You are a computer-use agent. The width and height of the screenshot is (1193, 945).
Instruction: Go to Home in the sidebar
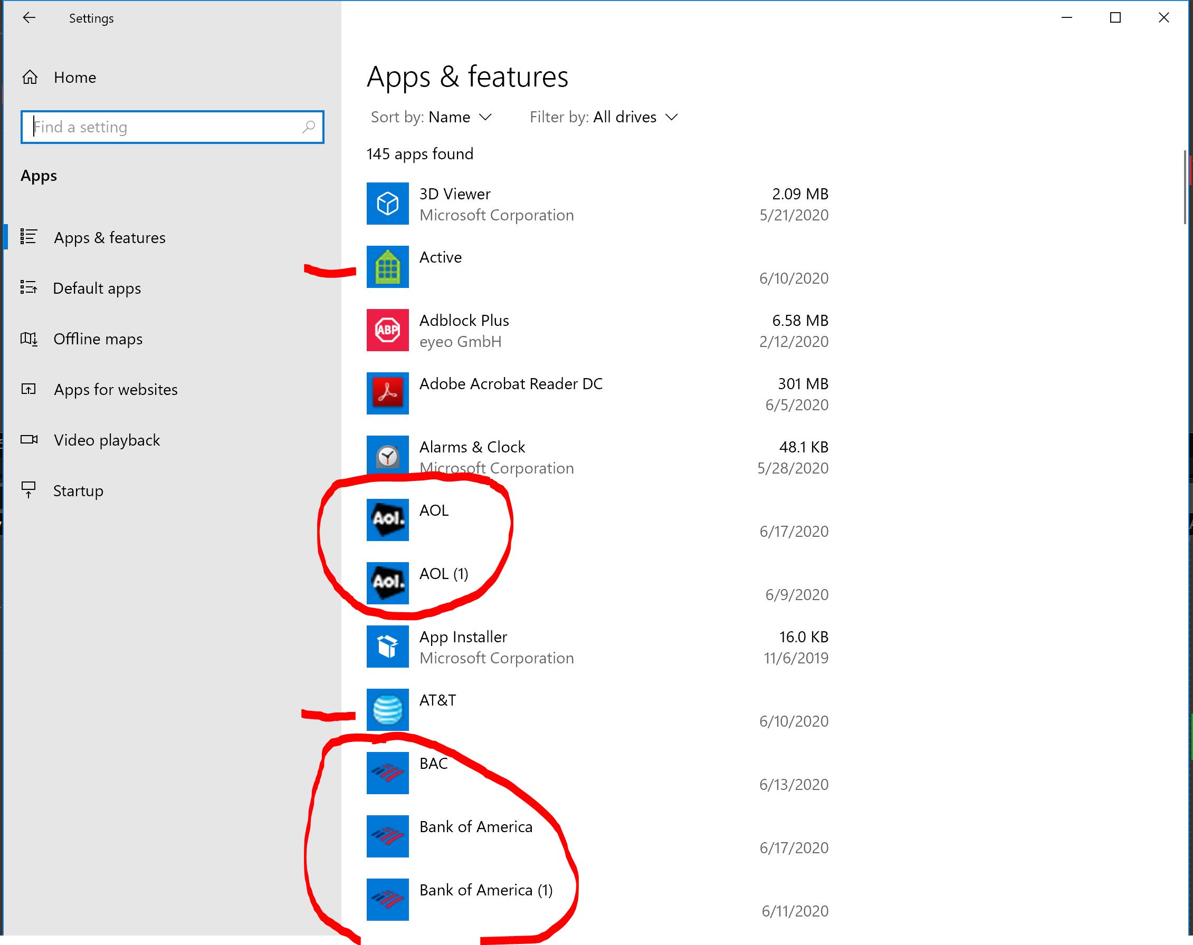click(75, 78)
